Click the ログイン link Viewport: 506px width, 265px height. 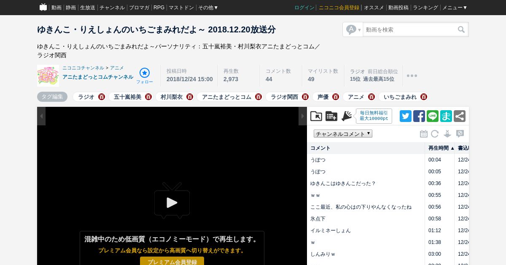[304, 8]
